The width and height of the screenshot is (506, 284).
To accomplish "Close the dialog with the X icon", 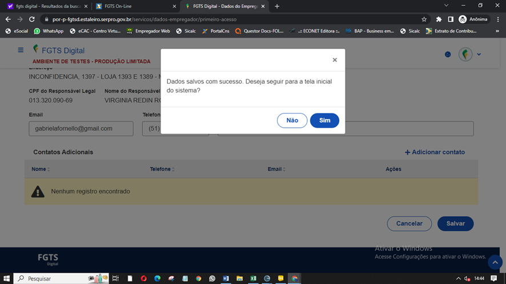I will tap(335, 60).
